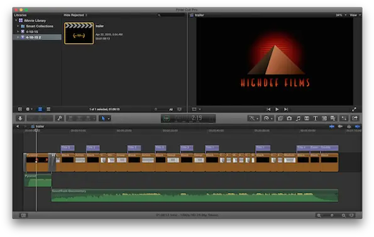Screen dimensions: 374x237
Task: Open the tool picker dropdown arrow
Action: (x=109, y=118)
